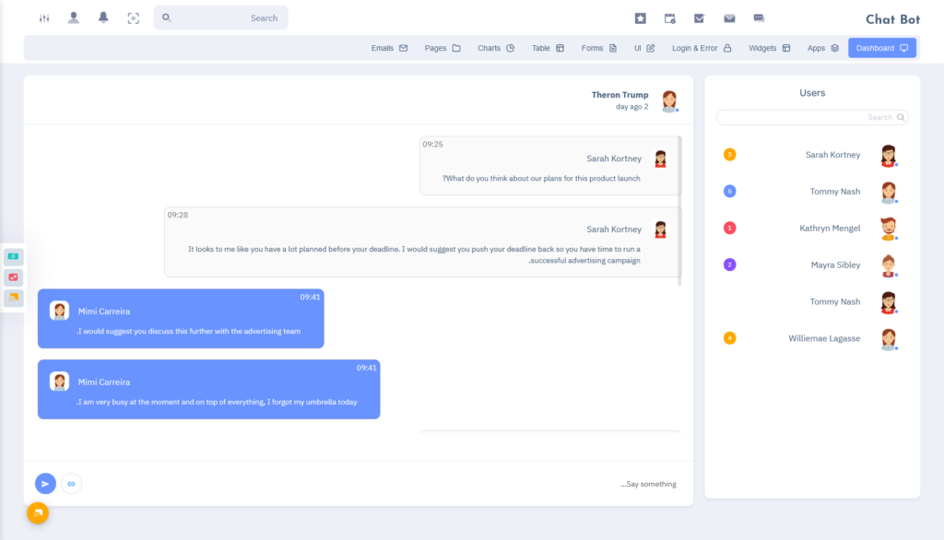Viewport: 944px width, 540px height.
Task: Click the calendar icon in top toolbar
Action: 670,18
